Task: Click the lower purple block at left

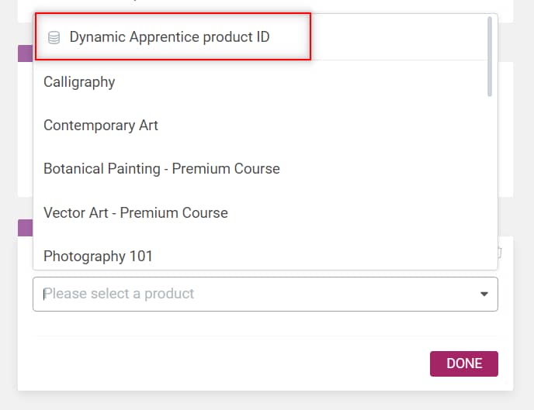Action: 25,228
